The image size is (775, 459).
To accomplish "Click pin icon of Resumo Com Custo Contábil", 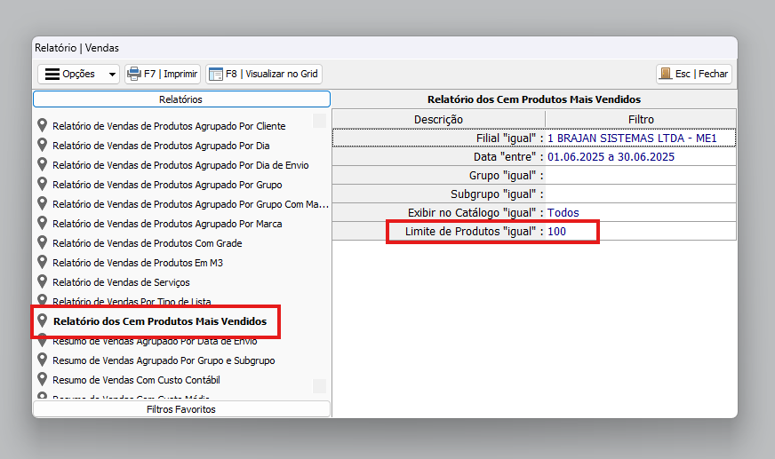I will coord(42,380).
